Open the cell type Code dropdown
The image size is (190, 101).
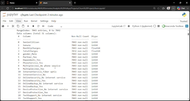point(55,26)
